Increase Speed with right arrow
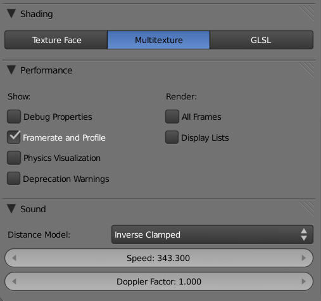This screenshot has width=321, height=301. (304, 258)
